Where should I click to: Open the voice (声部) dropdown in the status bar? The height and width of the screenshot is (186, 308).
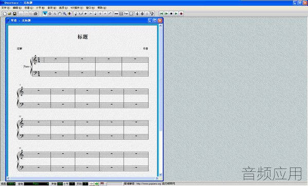point(60,184)
